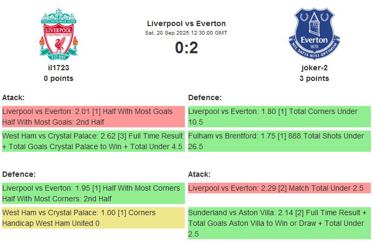
Task: Select the Crystal Palace to Win 2.62 bet
Action: coord(93,141)
